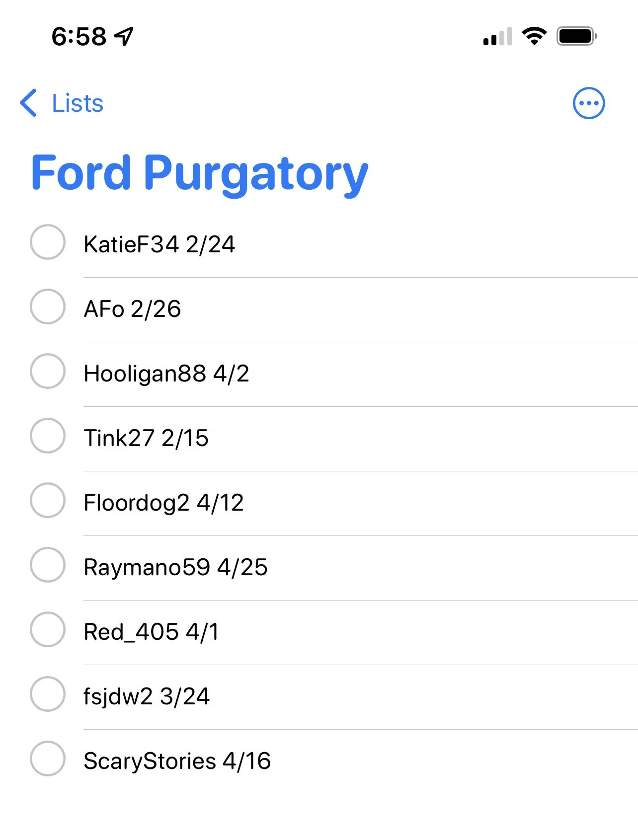Select the Raymano59 4/25 reminder text
Screen dimensions: 638x835
point(175,567)
